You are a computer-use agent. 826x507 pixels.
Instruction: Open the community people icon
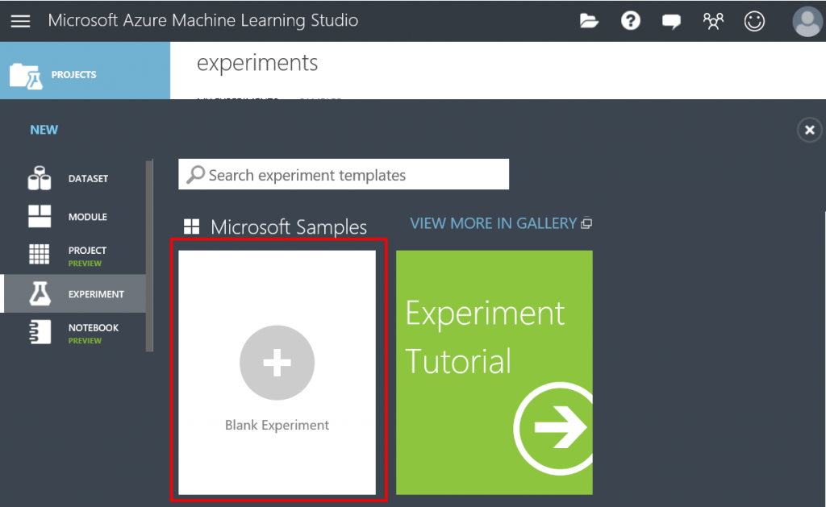pyautogui.click(x=713, y=21)
